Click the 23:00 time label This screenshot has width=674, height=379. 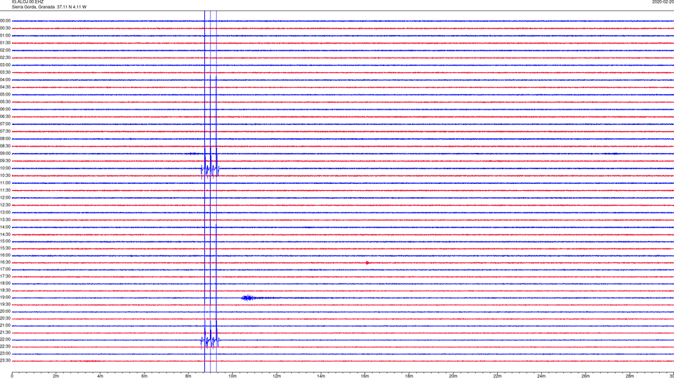pos(5,354)
